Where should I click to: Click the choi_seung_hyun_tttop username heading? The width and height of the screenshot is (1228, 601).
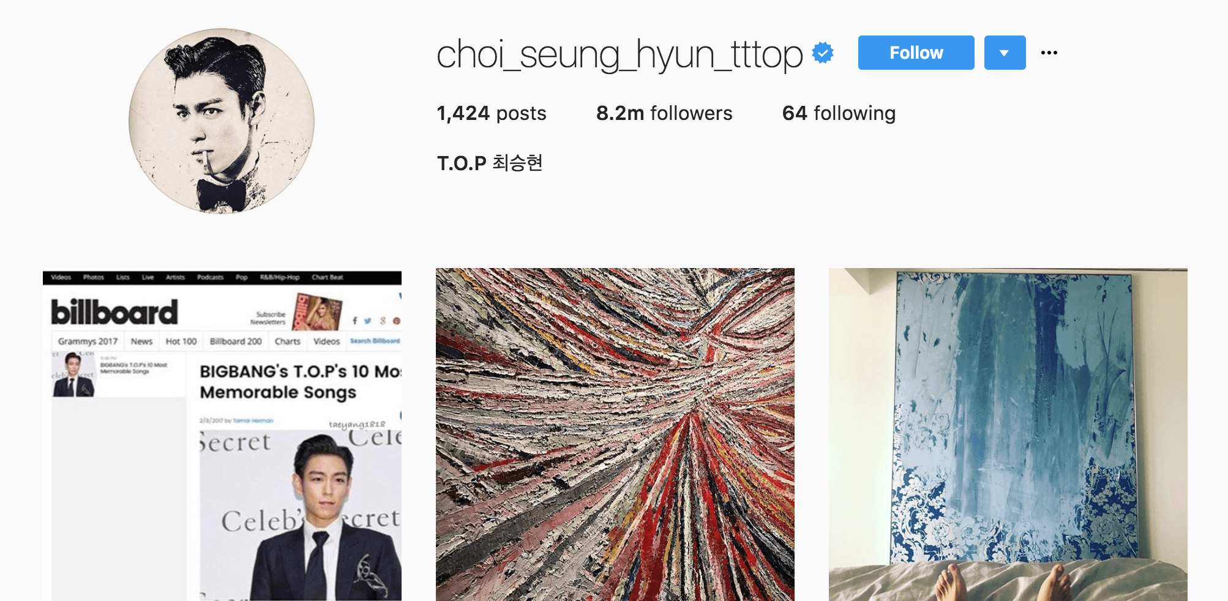620,54
